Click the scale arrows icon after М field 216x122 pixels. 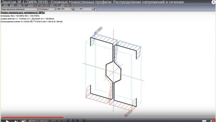tap(94, 9)
